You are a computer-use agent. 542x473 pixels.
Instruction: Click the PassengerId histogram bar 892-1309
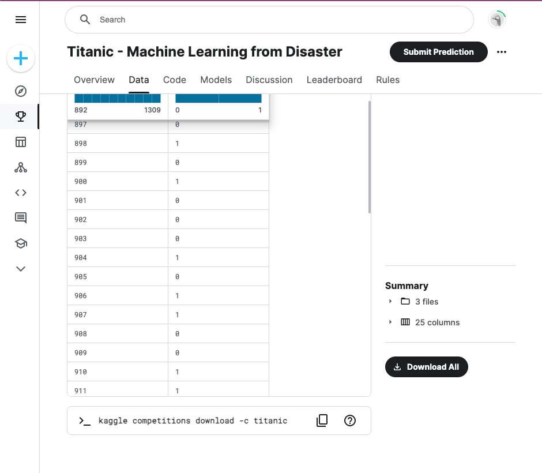[x=118, y=99]
